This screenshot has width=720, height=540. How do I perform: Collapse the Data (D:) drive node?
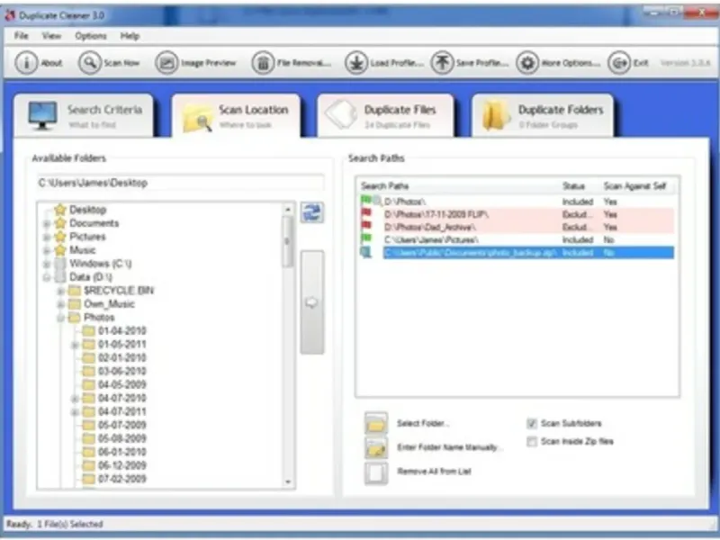[x=47, y=277]
